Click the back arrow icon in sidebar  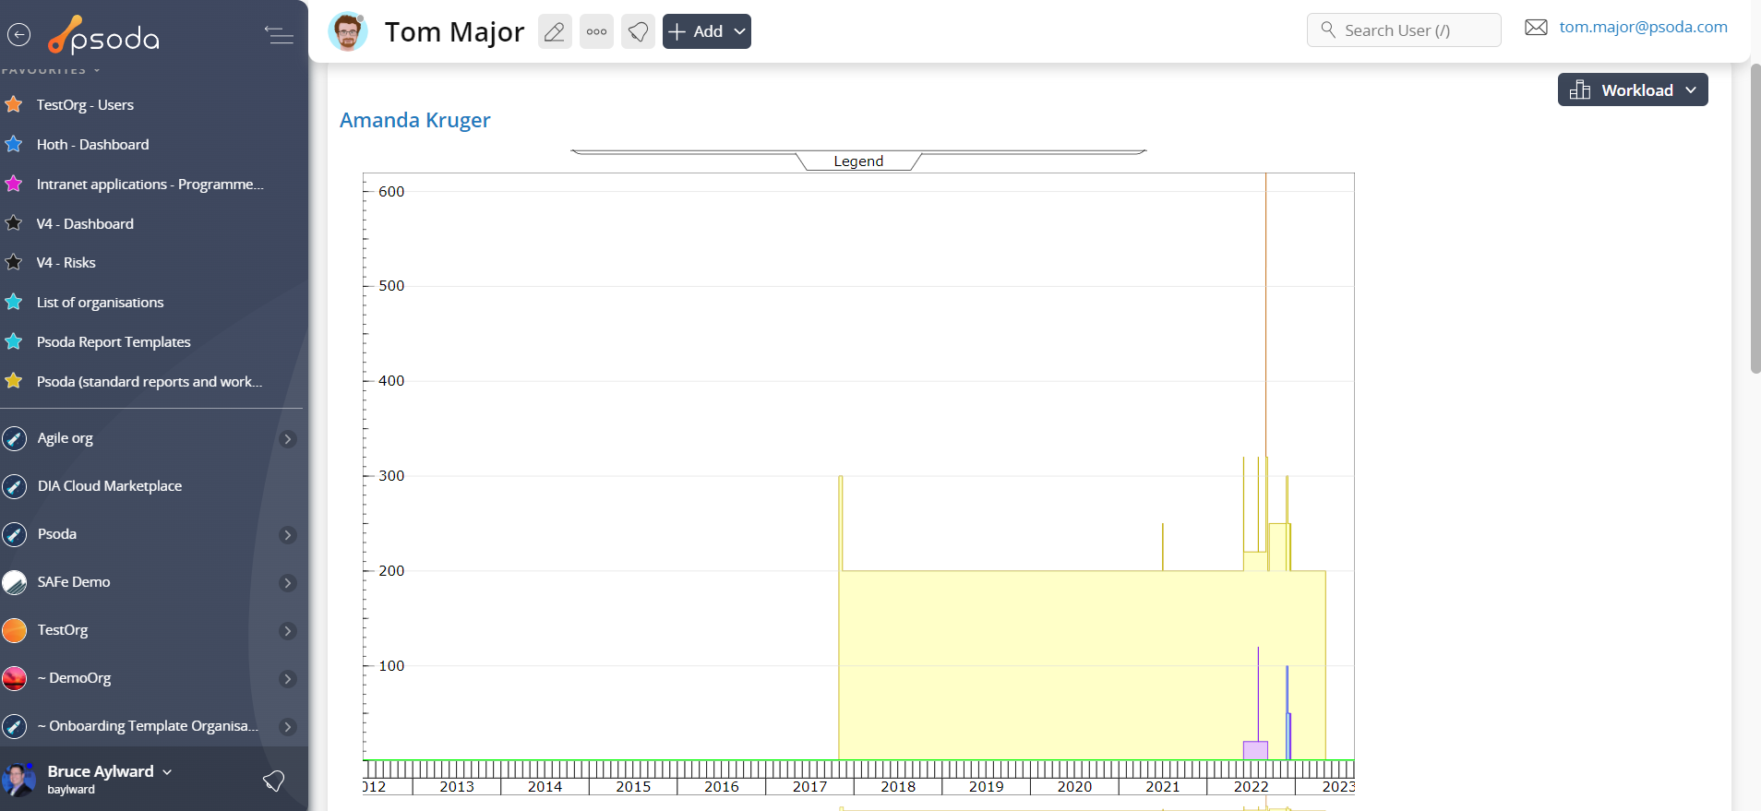point(18,35)
